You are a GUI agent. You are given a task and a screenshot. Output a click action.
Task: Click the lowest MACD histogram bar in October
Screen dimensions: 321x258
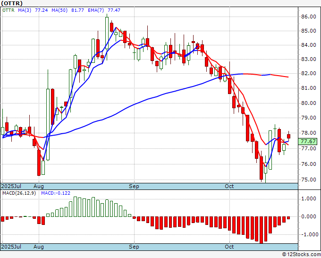pos(261,230)
